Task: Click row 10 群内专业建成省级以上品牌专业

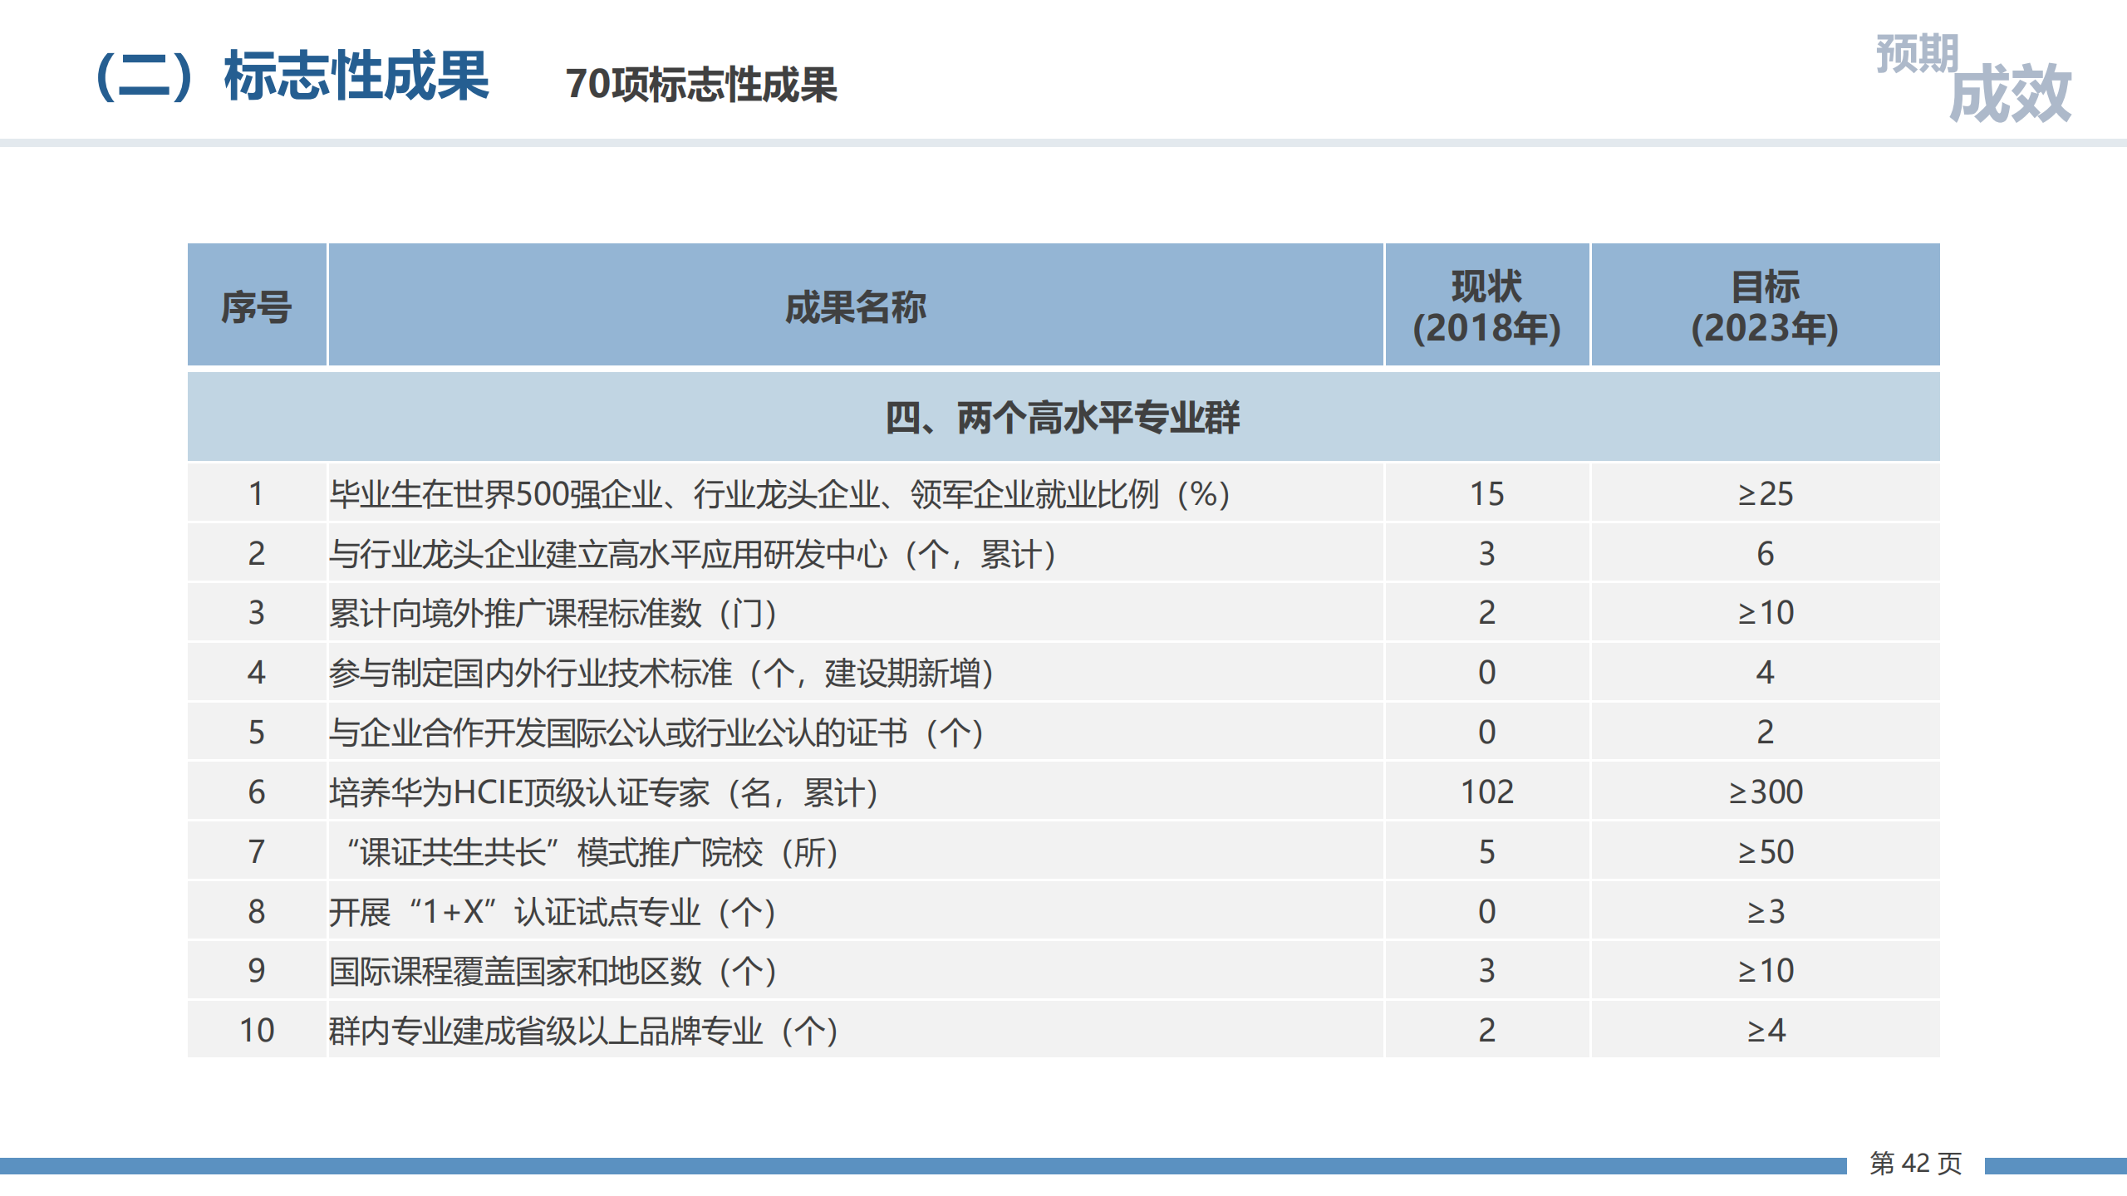Action: point(583,1031)
